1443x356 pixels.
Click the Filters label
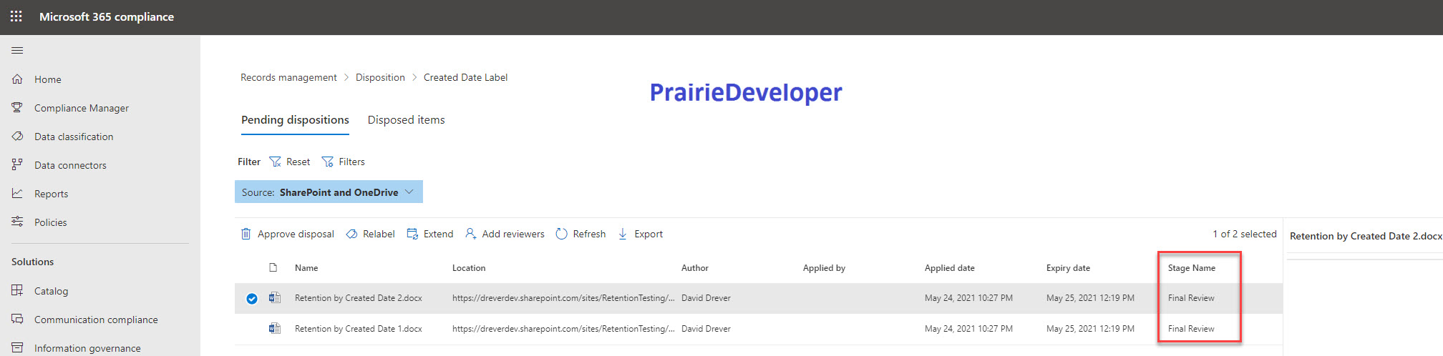point(351,162)
